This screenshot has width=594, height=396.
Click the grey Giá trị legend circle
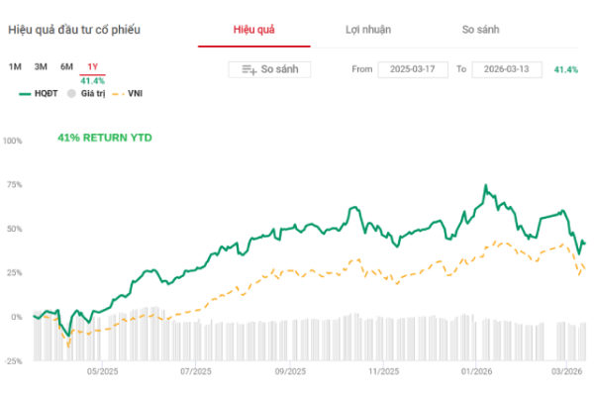tap(71, 93)
